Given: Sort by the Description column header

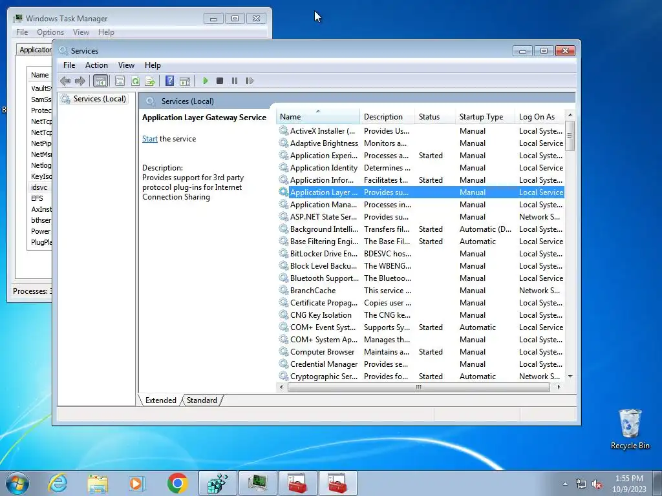Looking at the screenshot, I should tap(387, 117).
